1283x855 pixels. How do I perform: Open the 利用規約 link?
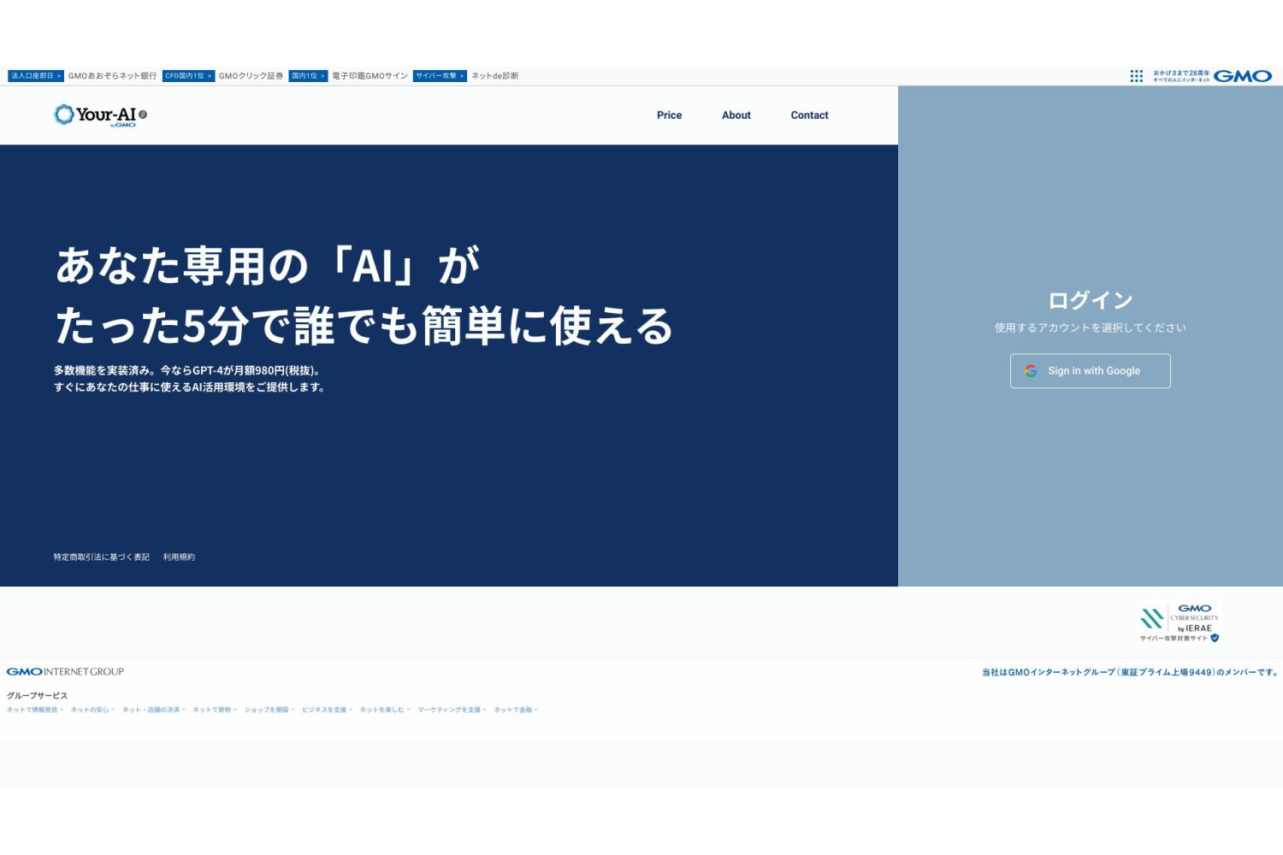pyautogui.click(x=179, y=557)
